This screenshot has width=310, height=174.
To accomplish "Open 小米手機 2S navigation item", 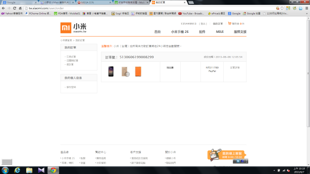I will [x=180, y=31].
